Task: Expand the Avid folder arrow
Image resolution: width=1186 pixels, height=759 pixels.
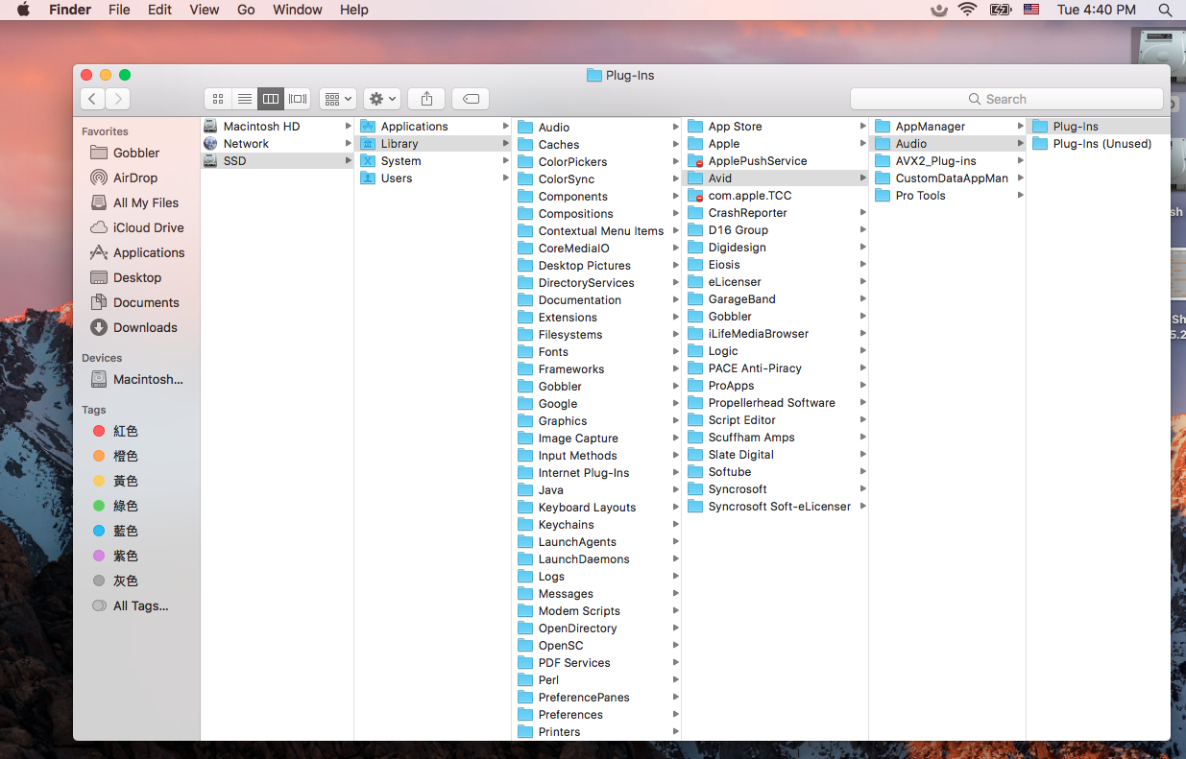Action: click(863, 178)
